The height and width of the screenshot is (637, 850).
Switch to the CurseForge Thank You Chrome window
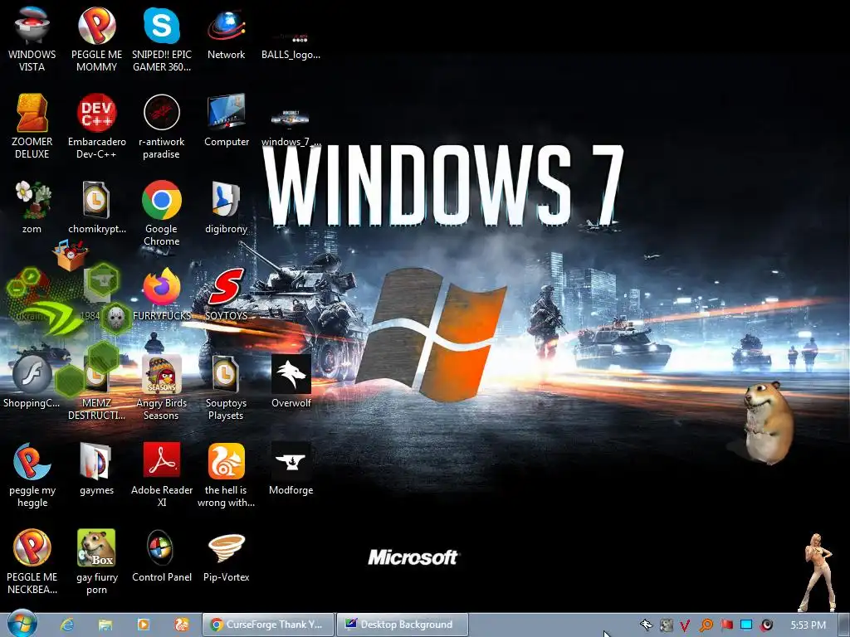pos(268,625)
